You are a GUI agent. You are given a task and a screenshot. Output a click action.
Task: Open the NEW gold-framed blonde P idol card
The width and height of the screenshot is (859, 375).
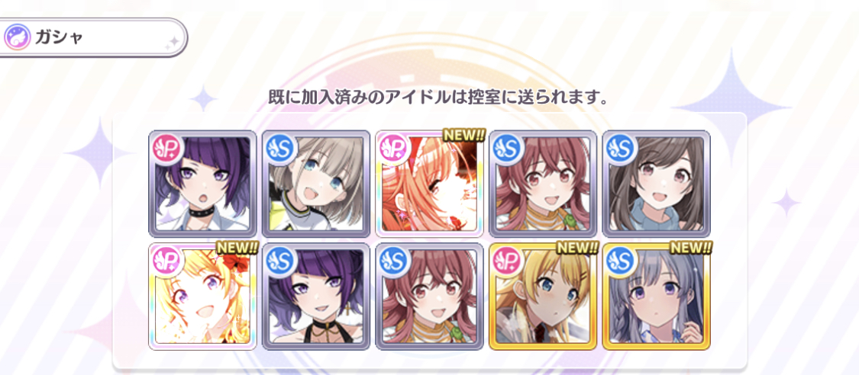point(542,296)
